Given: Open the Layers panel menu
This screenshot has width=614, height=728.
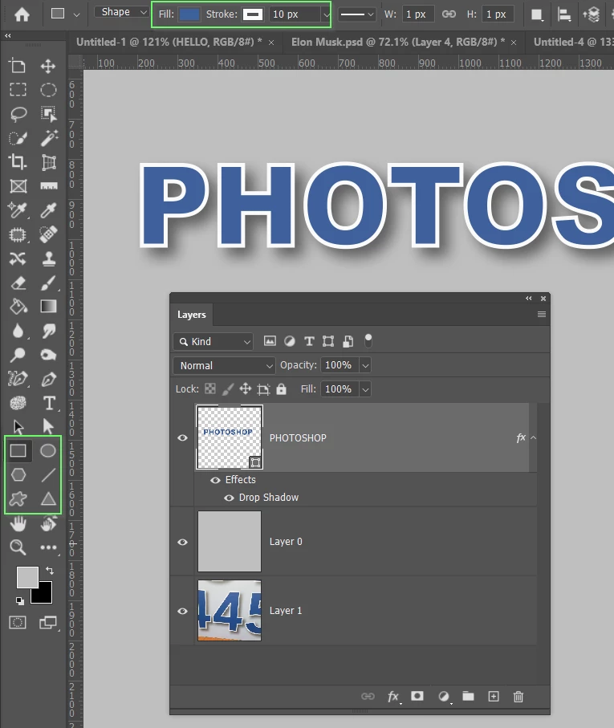Looking at the screenshot, I should point(541,315).
